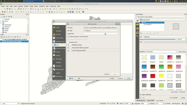Toggle the Live update checkbox
The image size is (187, 105).
[170, 98]
